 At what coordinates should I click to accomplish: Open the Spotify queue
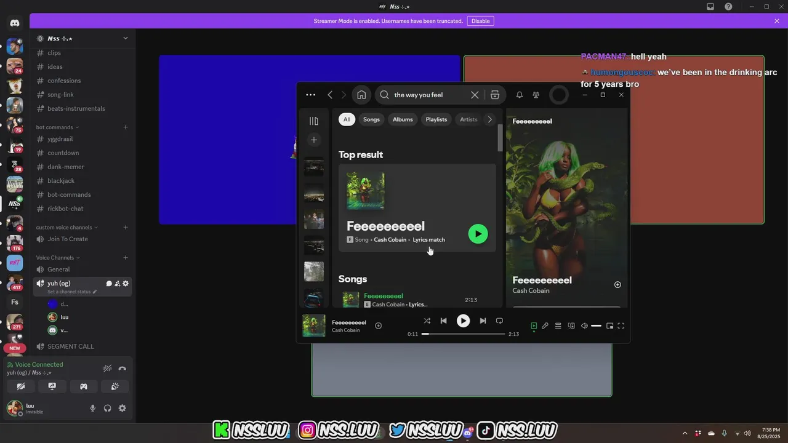click(558, 325)
